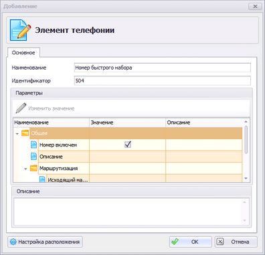
Task: Click the X icon on the Отмена button
Action: click(220, 242)
